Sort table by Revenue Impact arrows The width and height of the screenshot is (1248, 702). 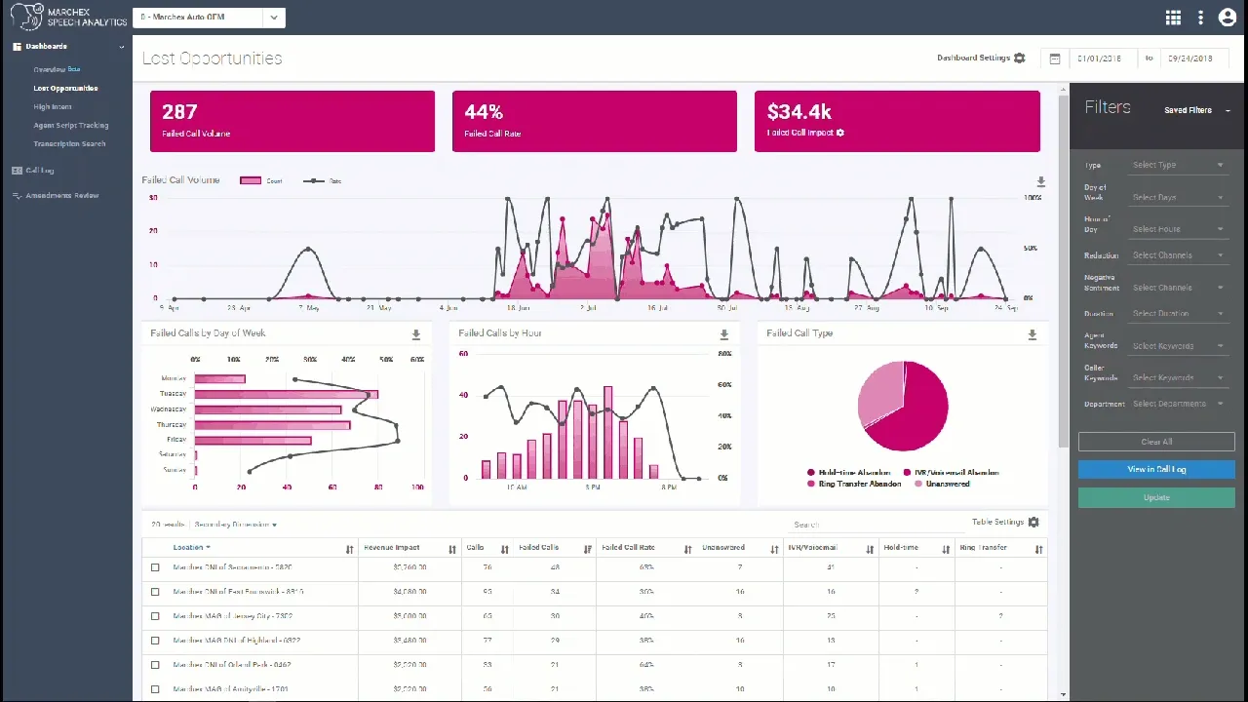(x=451, y=550)
